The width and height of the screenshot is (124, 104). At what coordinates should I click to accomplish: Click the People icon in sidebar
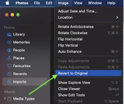point(9,50)
